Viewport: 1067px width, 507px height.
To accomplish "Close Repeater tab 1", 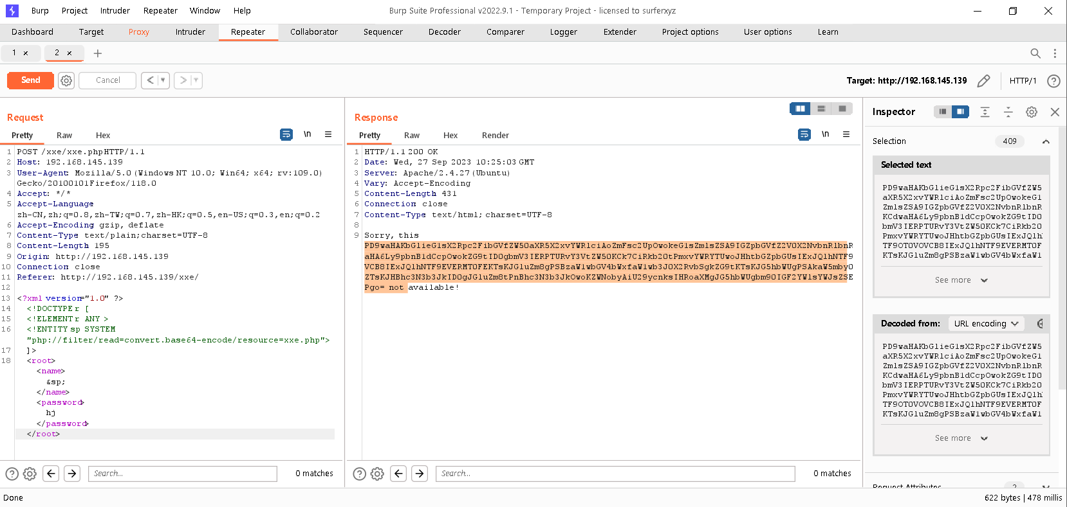I will click(26, 53).
